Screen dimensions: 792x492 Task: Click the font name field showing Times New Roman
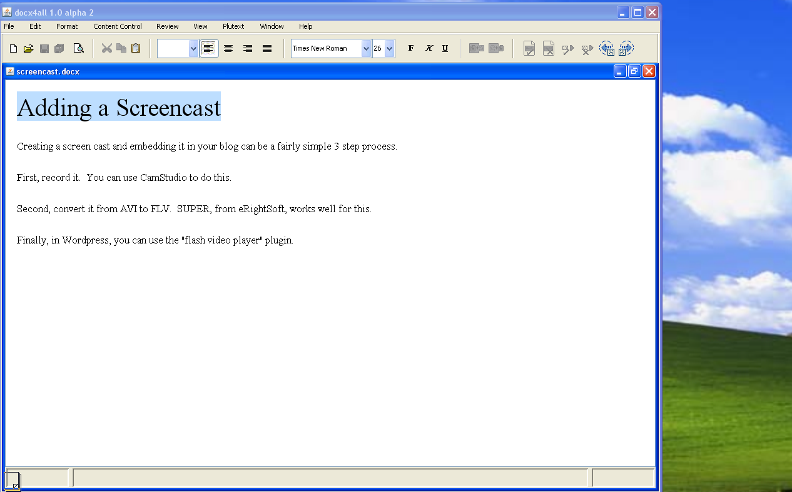click(x=326, y=48)
